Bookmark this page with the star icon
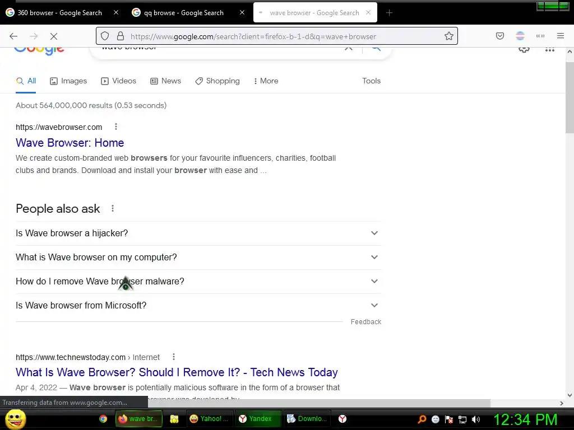The image size is (574, 430). [449, 36]
